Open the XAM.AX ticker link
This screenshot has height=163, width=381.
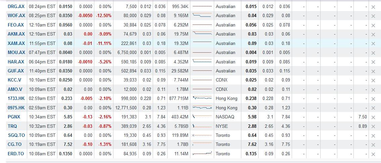pyautogui.click(x=16, y=43)
